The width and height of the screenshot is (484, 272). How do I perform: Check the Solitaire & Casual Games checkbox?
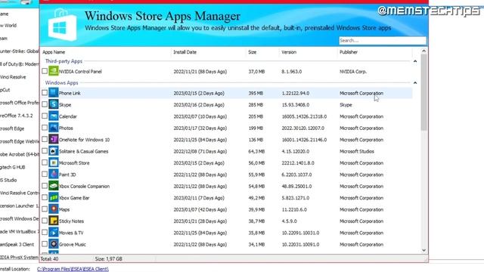(x=45, y=151)
